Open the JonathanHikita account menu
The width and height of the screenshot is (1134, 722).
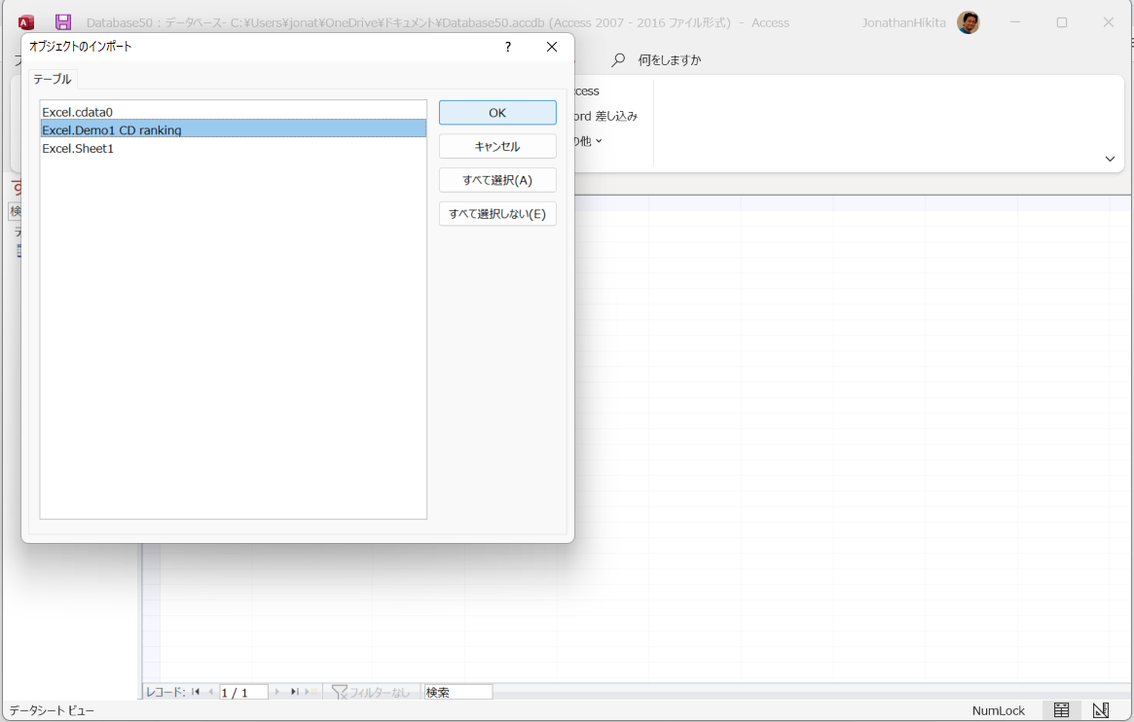pos(903,21)
